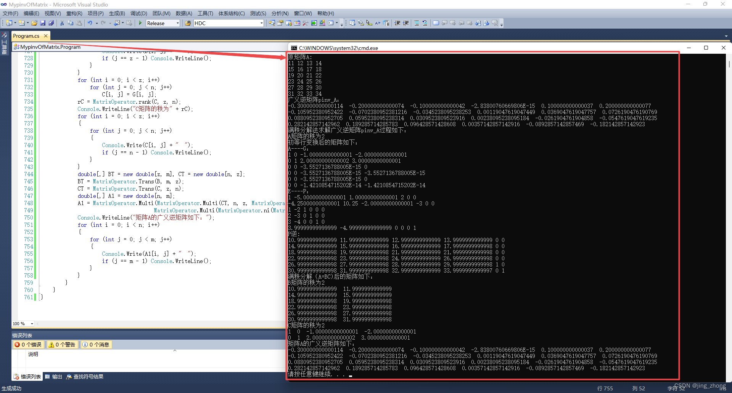
Task: Switch to the 错误列表 bottom tab
Action: coord(27,377)
